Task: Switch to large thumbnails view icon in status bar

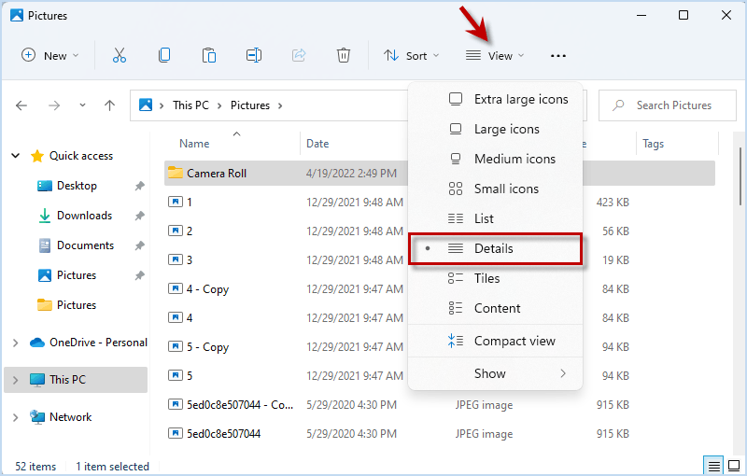Action: pyautogui.click(x=734, y=466)
